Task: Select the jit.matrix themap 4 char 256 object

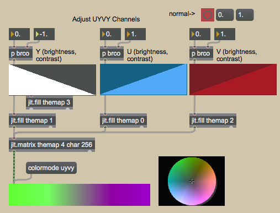Action: click(52, 145)
